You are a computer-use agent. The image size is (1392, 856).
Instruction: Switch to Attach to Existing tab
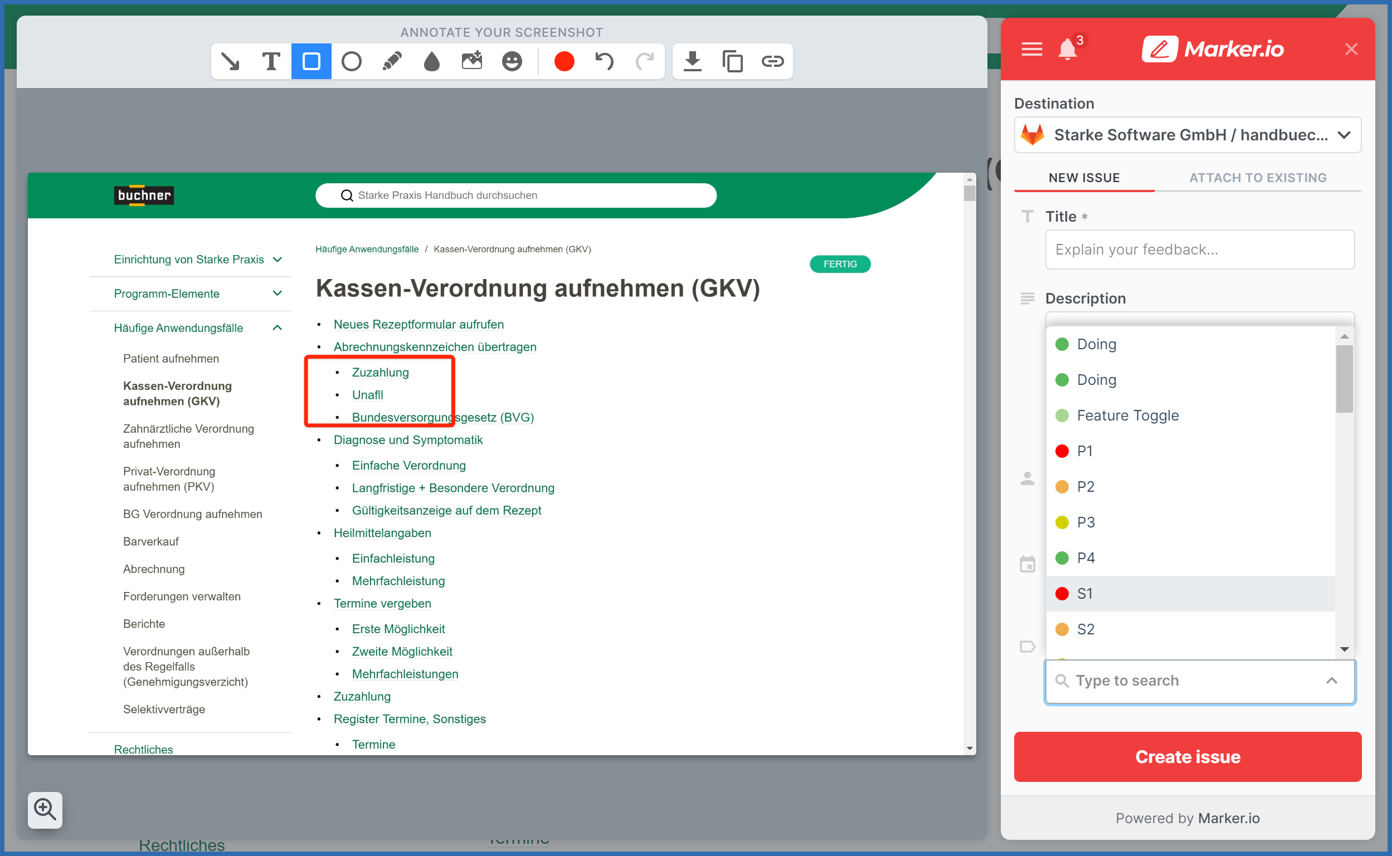1257,178
